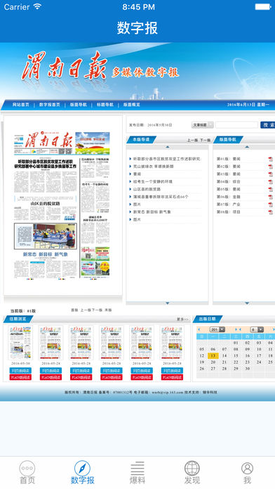Click red FLASH button under 2016-05-30 issue
Screen dimensions: 275x489
coord(20,377)
